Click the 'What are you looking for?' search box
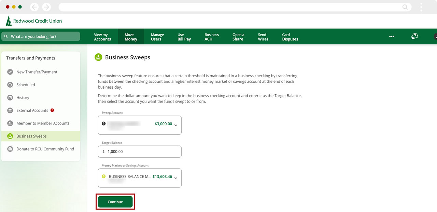This screenshot has width=437, height=212. pyautogui.click(x=41, y=36)
